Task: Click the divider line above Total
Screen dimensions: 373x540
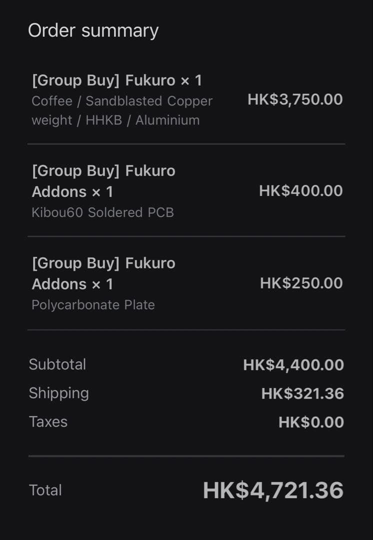Action: [186, 456]
